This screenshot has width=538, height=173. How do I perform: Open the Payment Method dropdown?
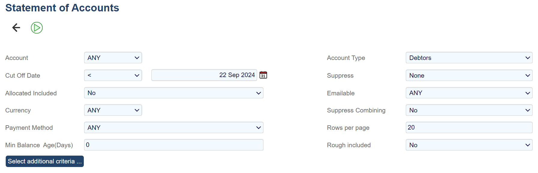[173, 128]
